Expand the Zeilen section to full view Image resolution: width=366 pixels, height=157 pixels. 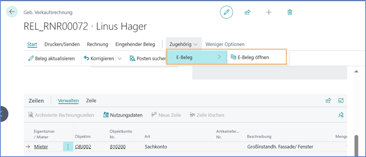coord(341,100)
